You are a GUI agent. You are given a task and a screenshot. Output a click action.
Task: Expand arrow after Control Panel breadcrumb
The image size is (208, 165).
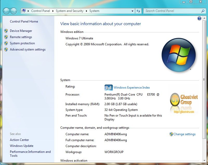pos(53,11)
